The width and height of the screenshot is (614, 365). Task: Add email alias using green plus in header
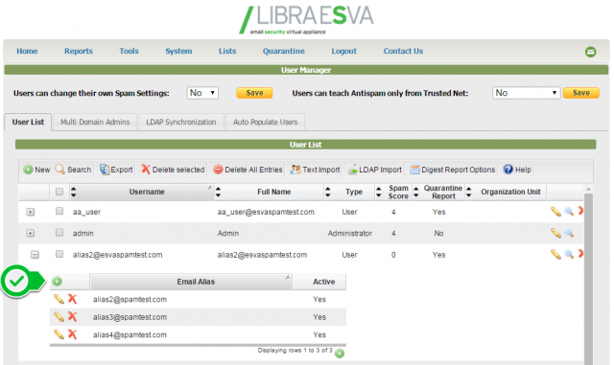(x=58, y=282)
